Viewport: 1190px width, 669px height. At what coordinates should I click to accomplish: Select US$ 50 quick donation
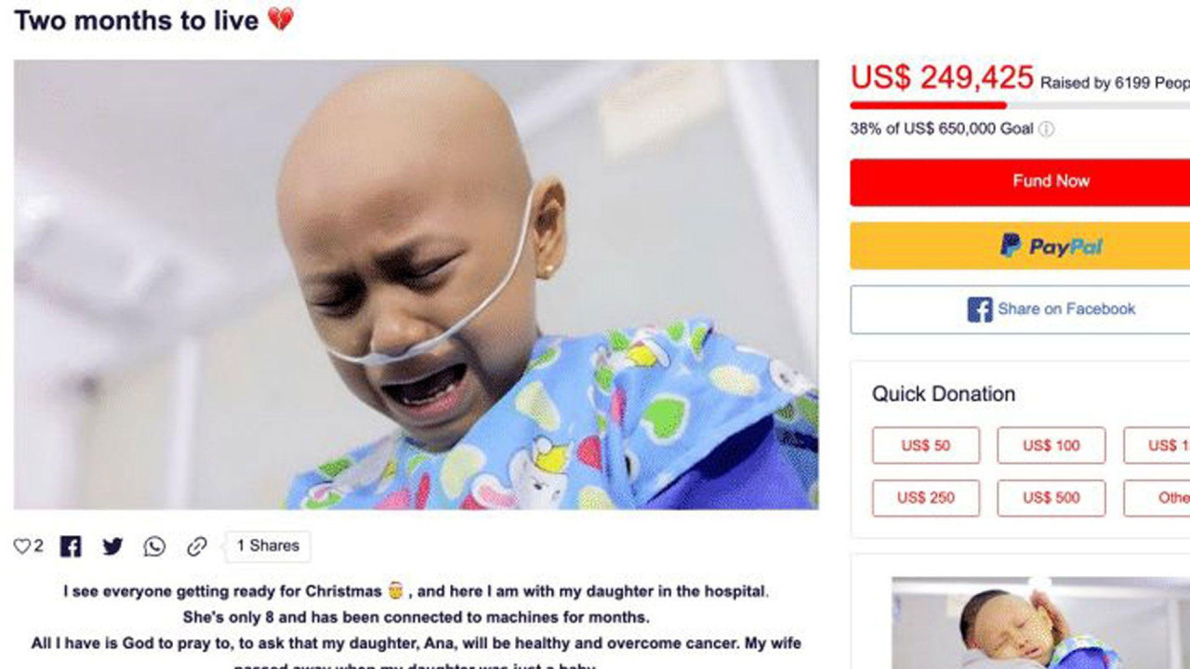click(x=926, y=445)
